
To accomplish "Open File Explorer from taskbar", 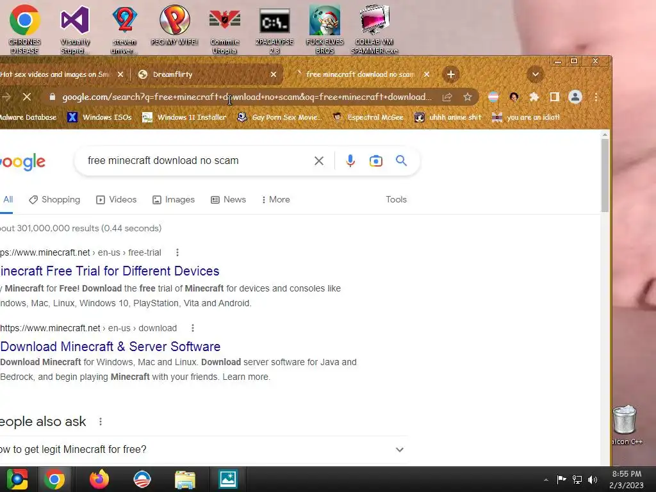I will coord(185,479).
